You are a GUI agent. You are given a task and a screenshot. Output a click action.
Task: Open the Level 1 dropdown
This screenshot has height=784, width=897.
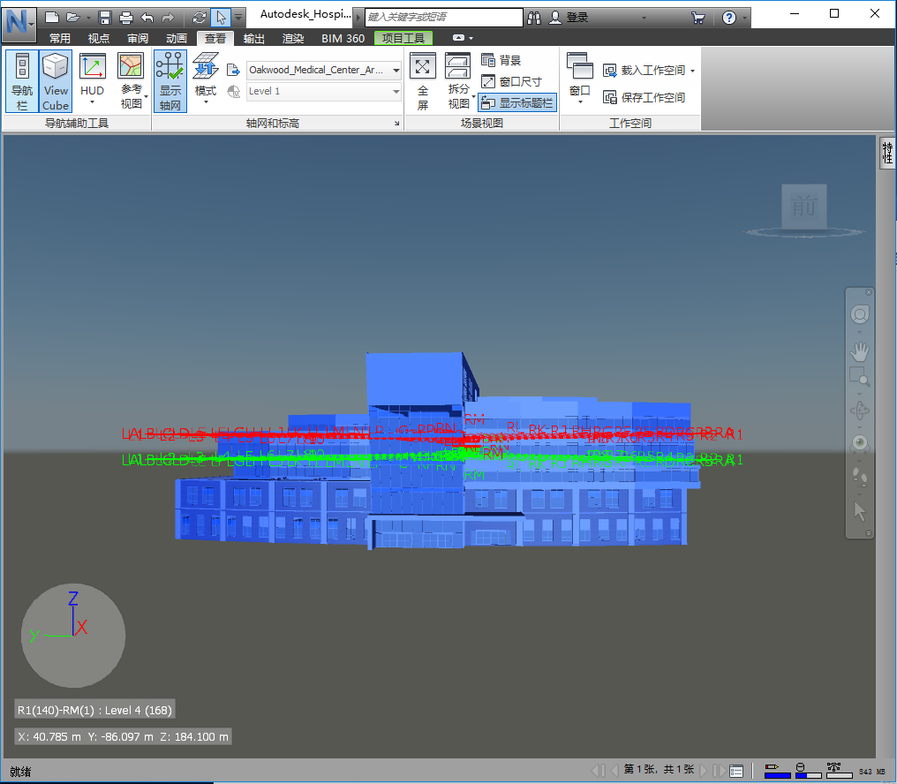coord(324,91)
